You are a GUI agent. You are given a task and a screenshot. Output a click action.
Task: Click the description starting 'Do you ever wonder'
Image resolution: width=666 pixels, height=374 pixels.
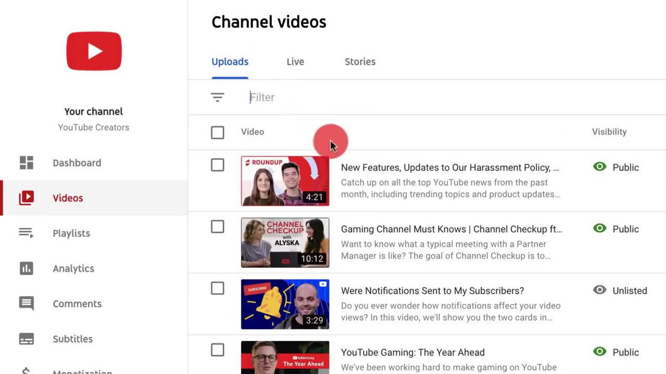[451, 312]
